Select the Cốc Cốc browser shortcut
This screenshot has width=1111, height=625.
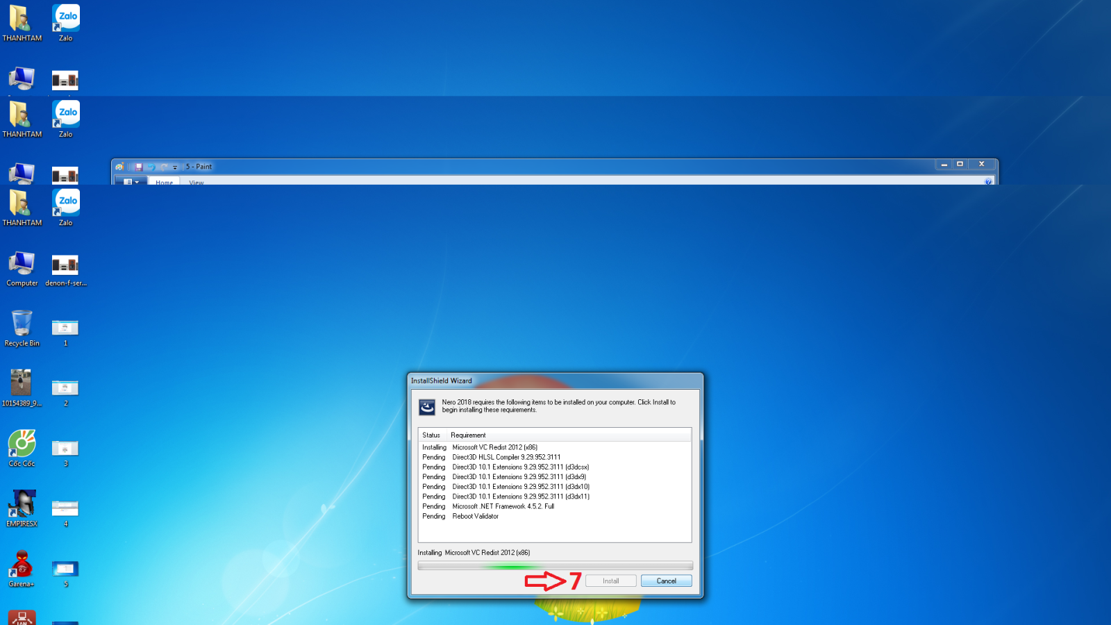[x=22, y=448]
